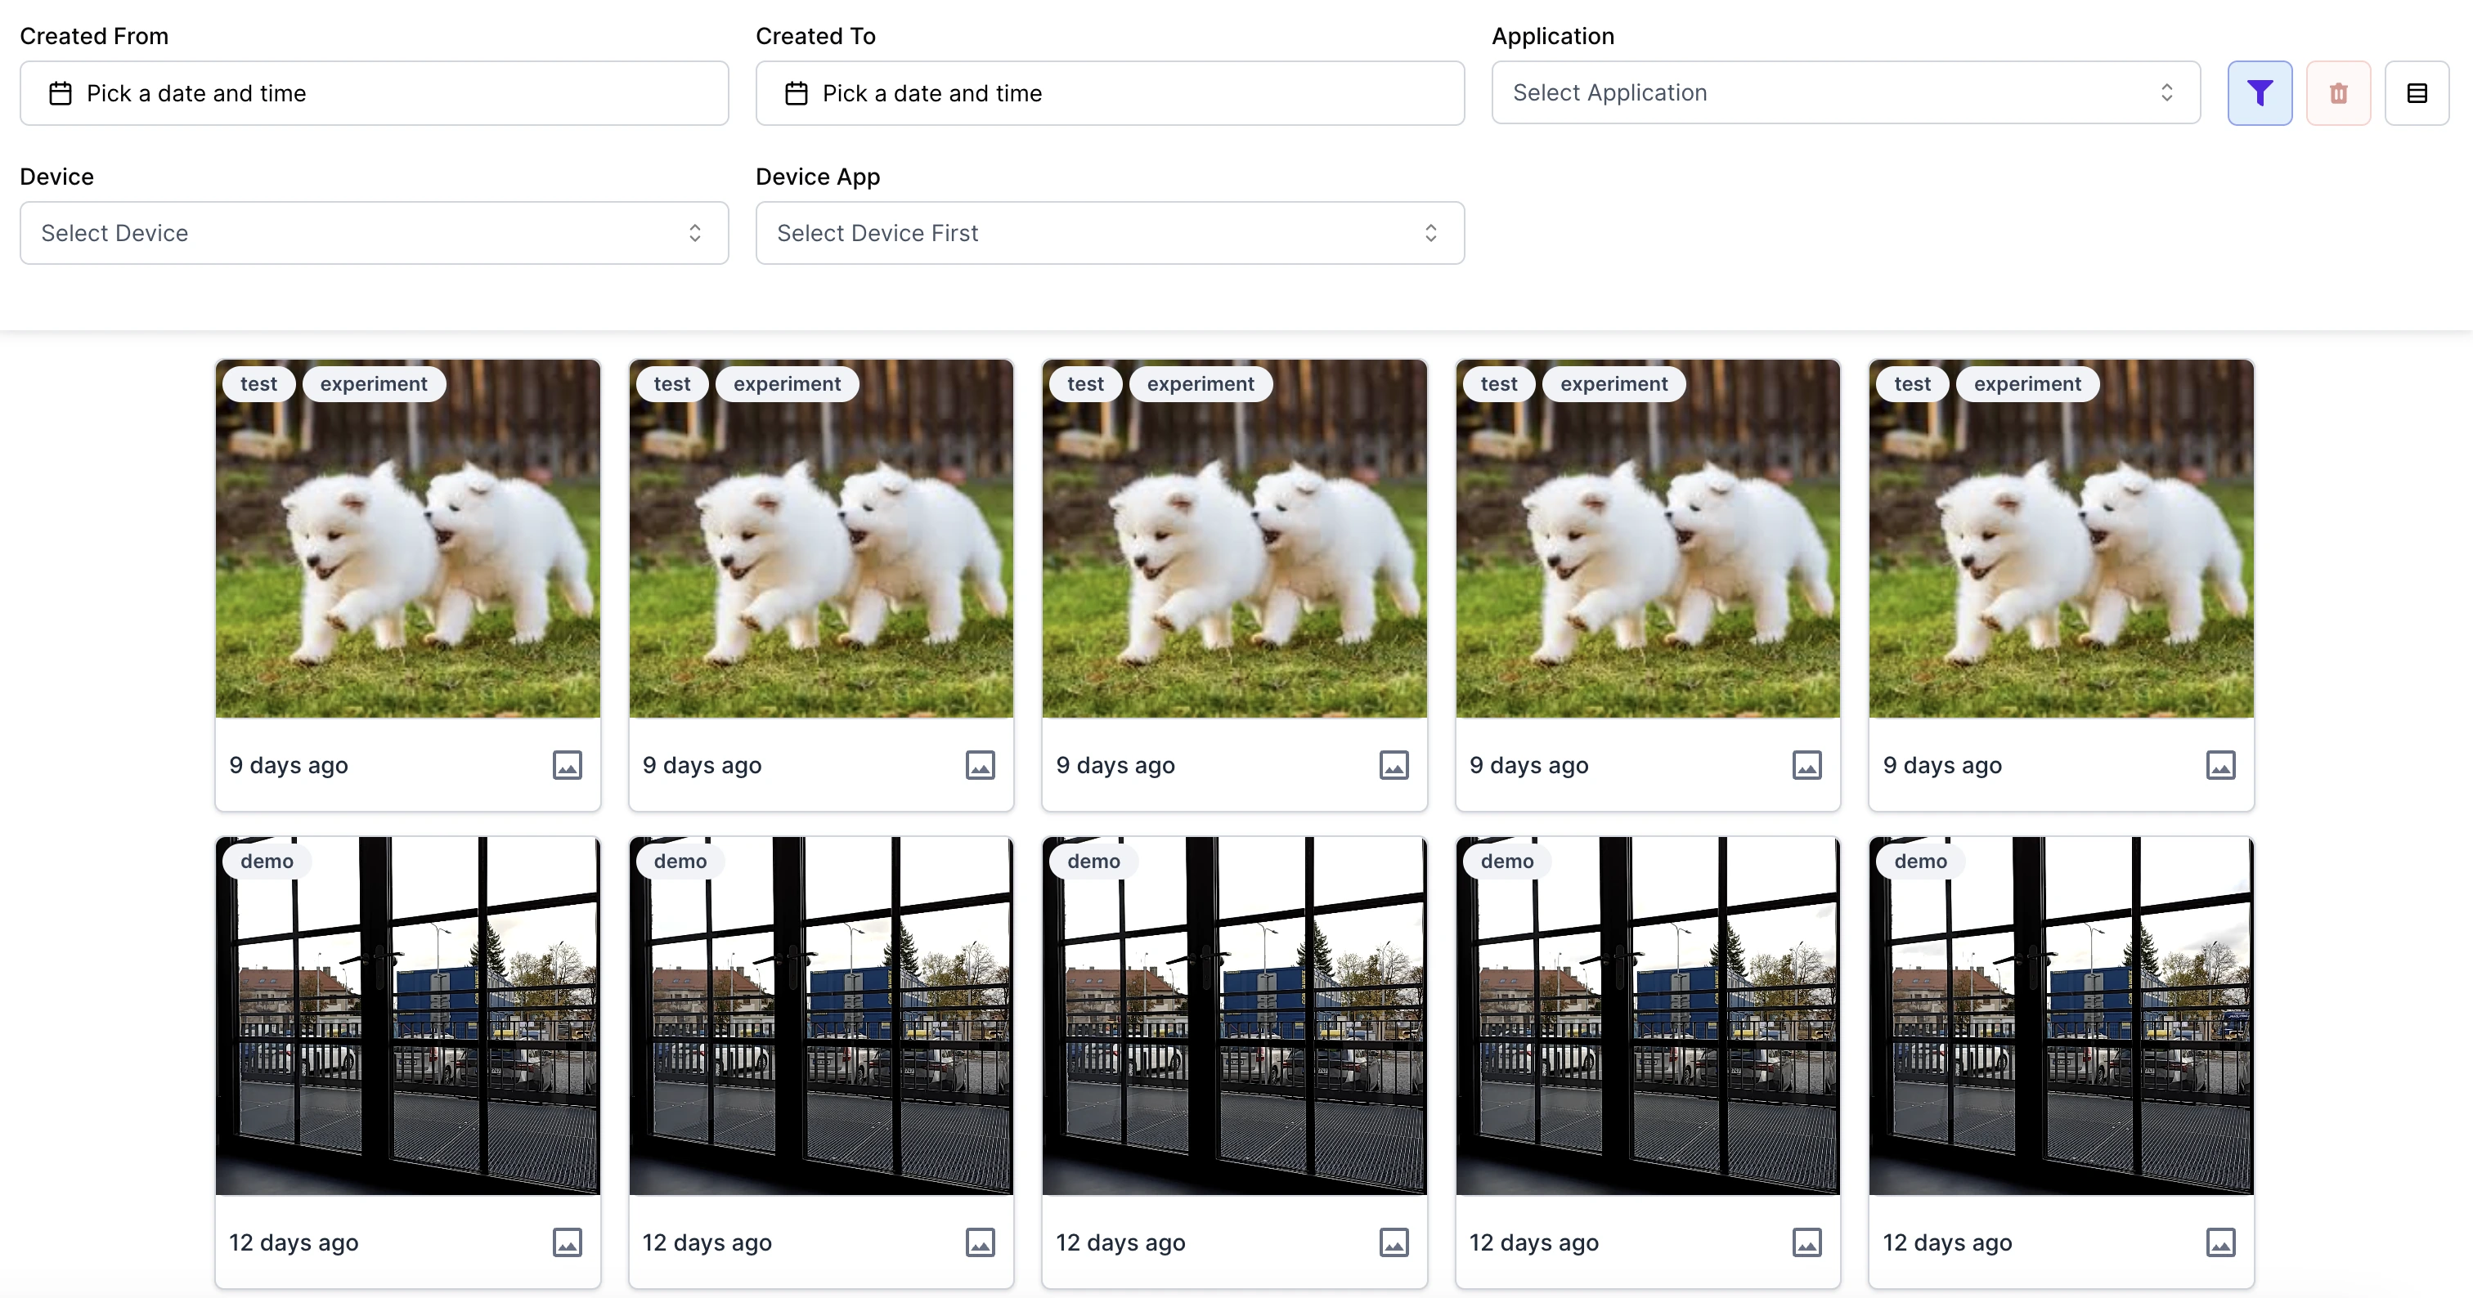Click demo tag on first window image
Screen dimensions: 2473x1298
267,862
